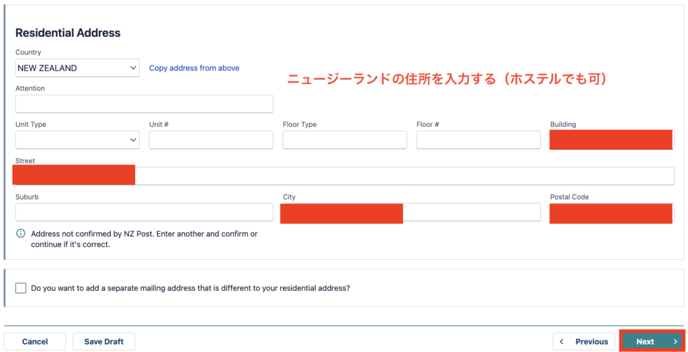Click the info icon beside NZ Post notice
This screenshot has height=352, width=688.
(21, 234)
